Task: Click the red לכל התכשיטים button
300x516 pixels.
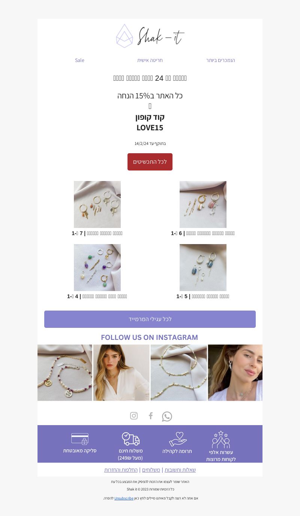Action: pos(150,162)
